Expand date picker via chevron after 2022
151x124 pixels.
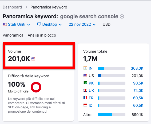(x=94, y=25)
